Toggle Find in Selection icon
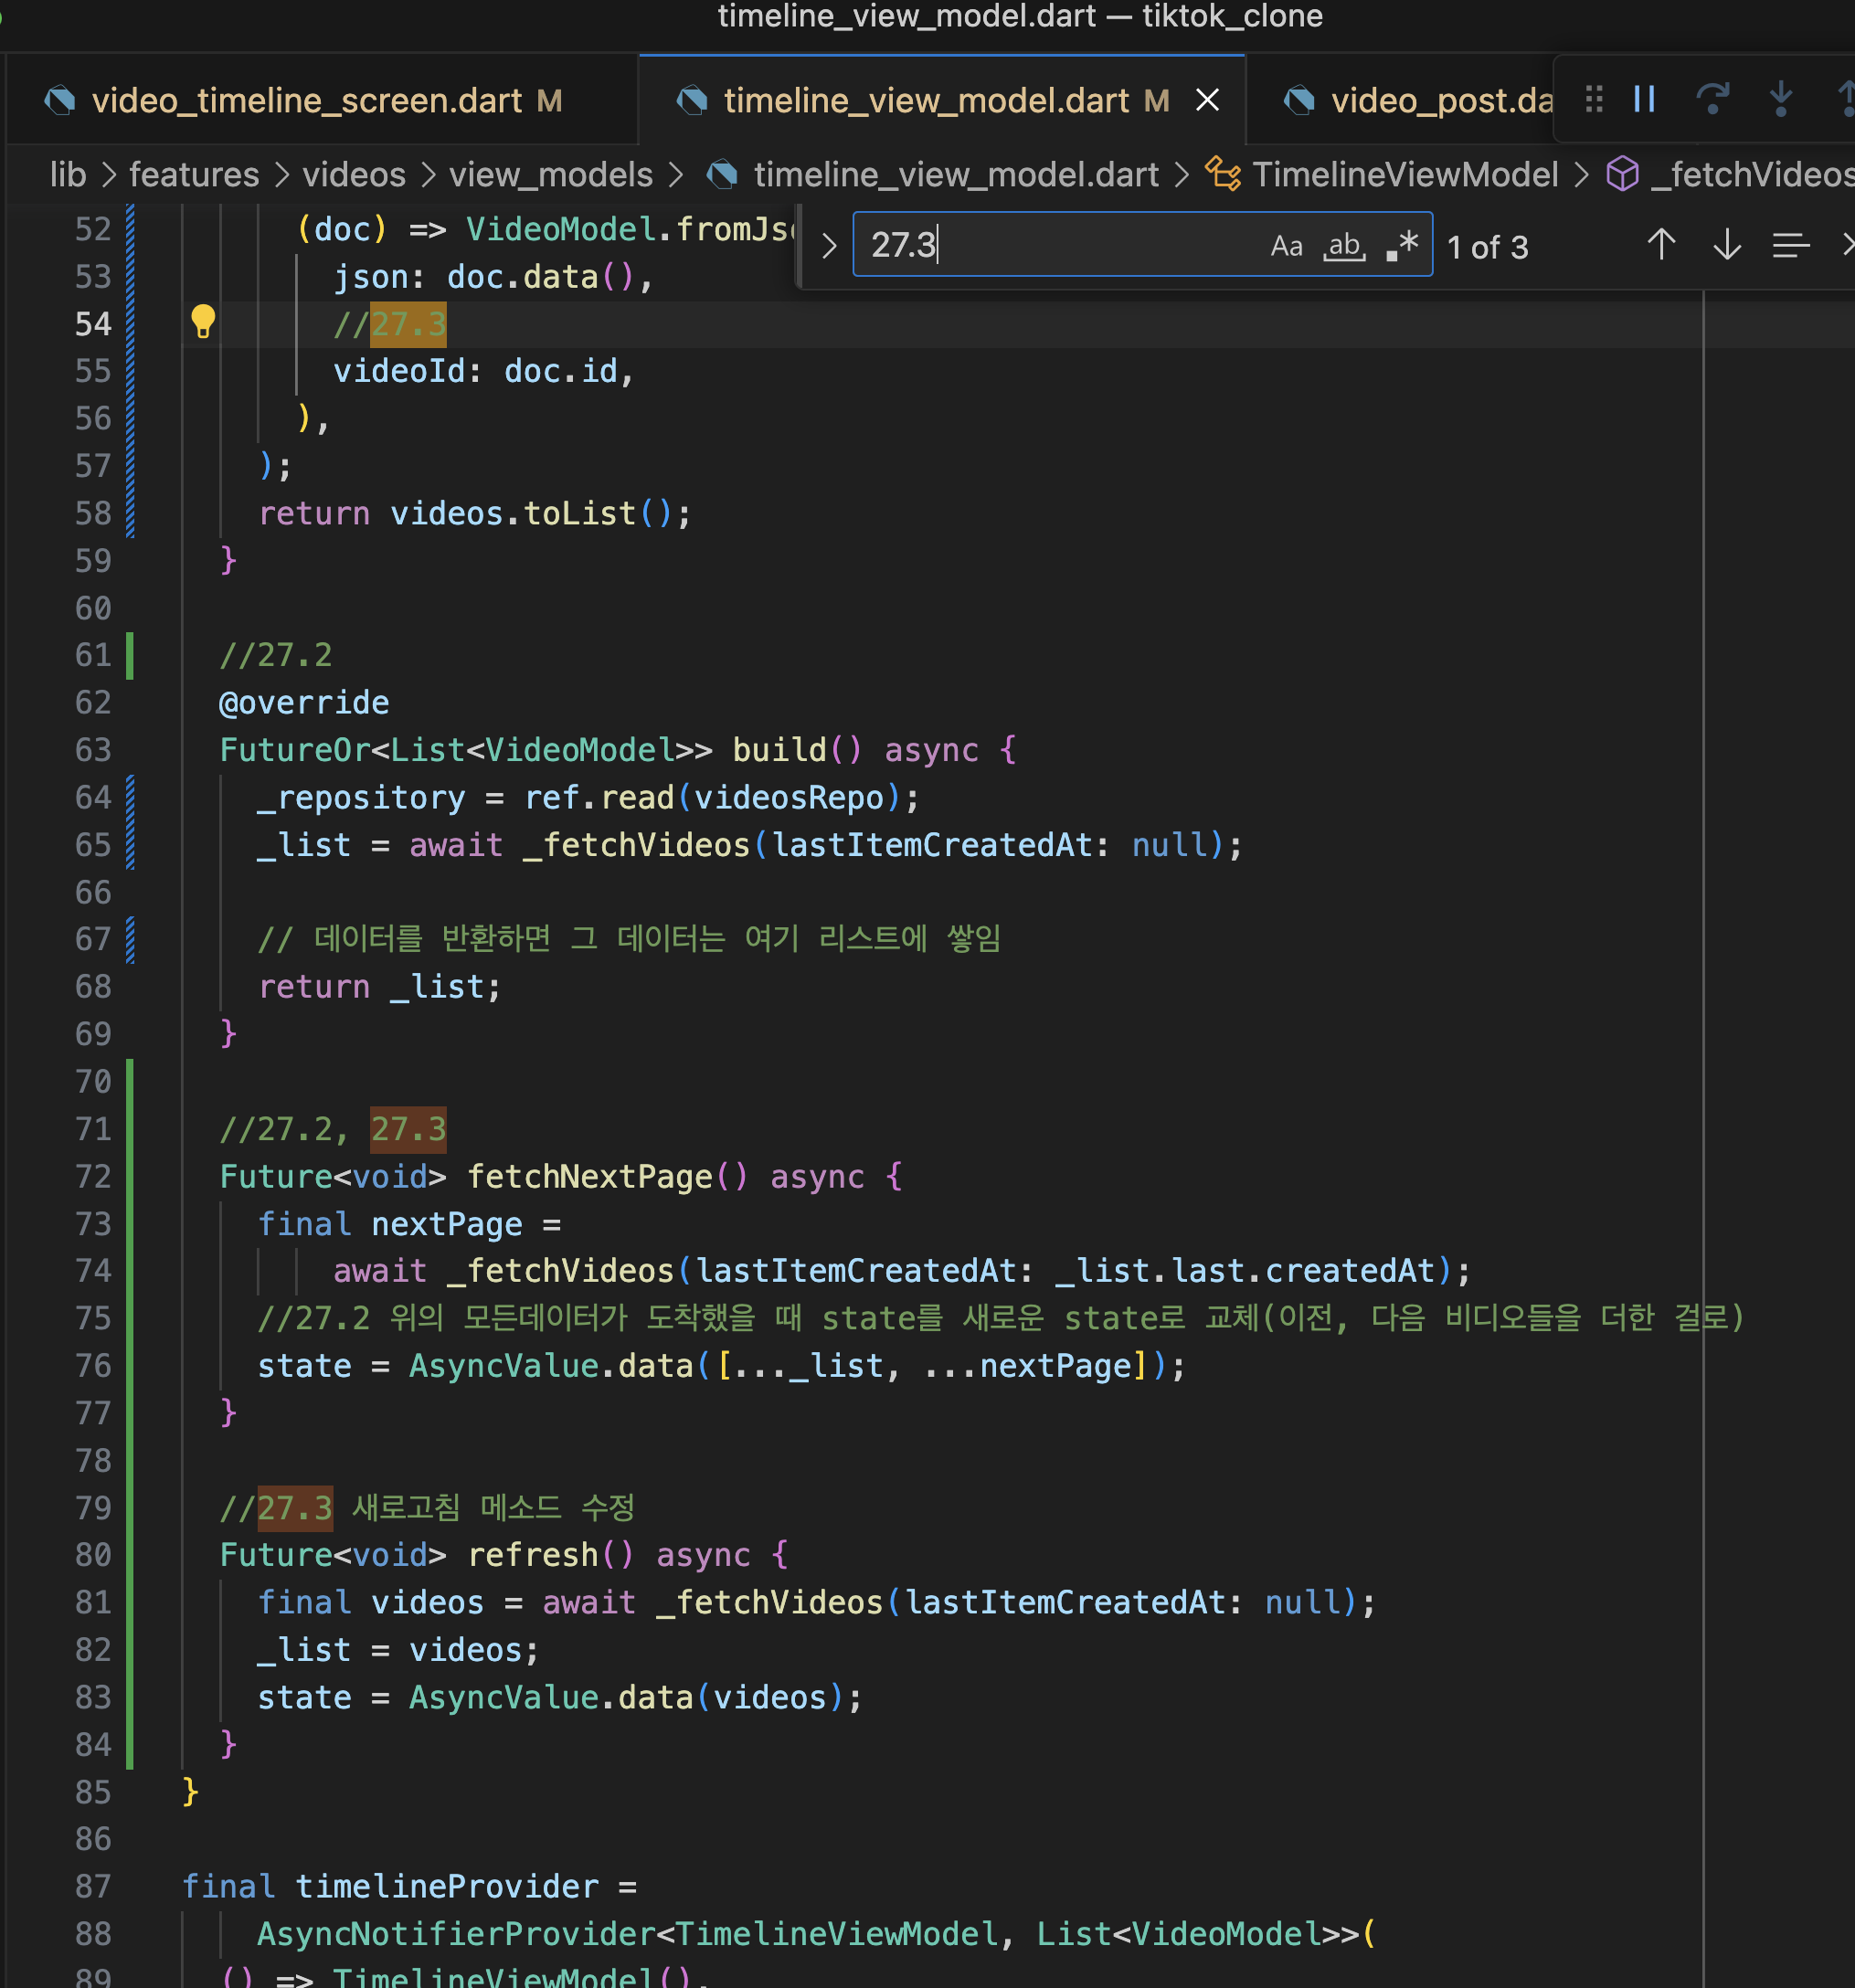The height and width of the screenshot is (1988, 1855). (x=1790, y=245)
